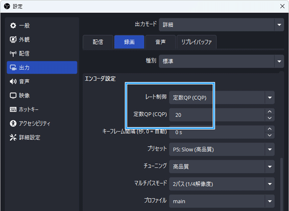Switch to the 配信 tab
Screen dimensions: 289x211
point(98,42)
